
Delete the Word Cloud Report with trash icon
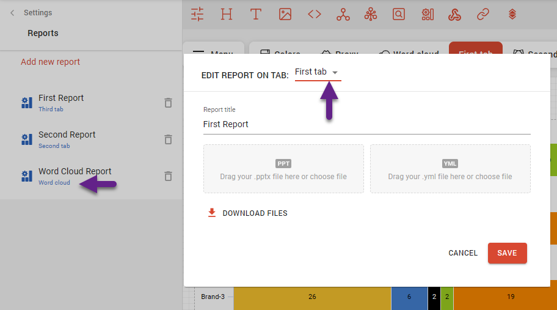168,176
